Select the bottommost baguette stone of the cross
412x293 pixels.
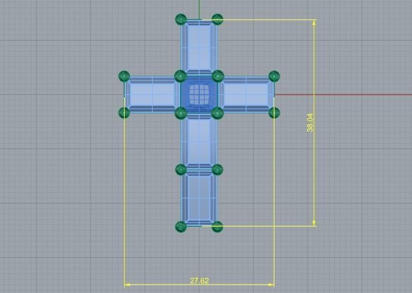click(x=199, y=198)
